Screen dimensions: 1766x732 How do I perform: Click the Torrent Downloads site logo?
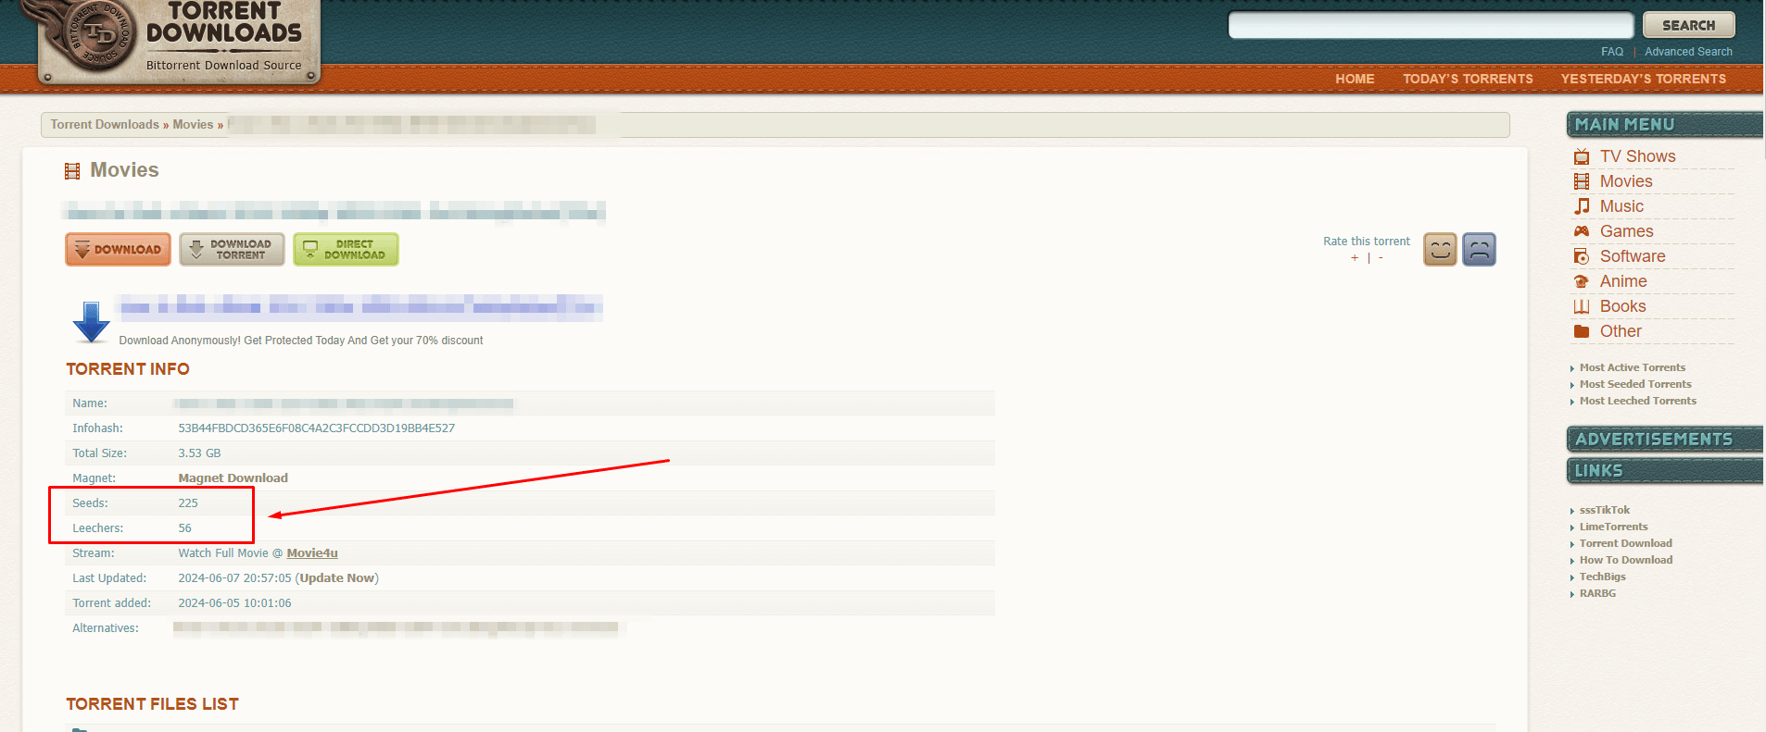click(x=178, y=41)
